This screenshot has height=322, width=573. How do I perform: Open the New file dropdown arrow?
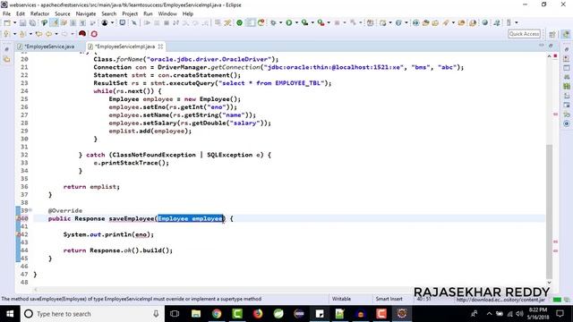coord(14,22)
